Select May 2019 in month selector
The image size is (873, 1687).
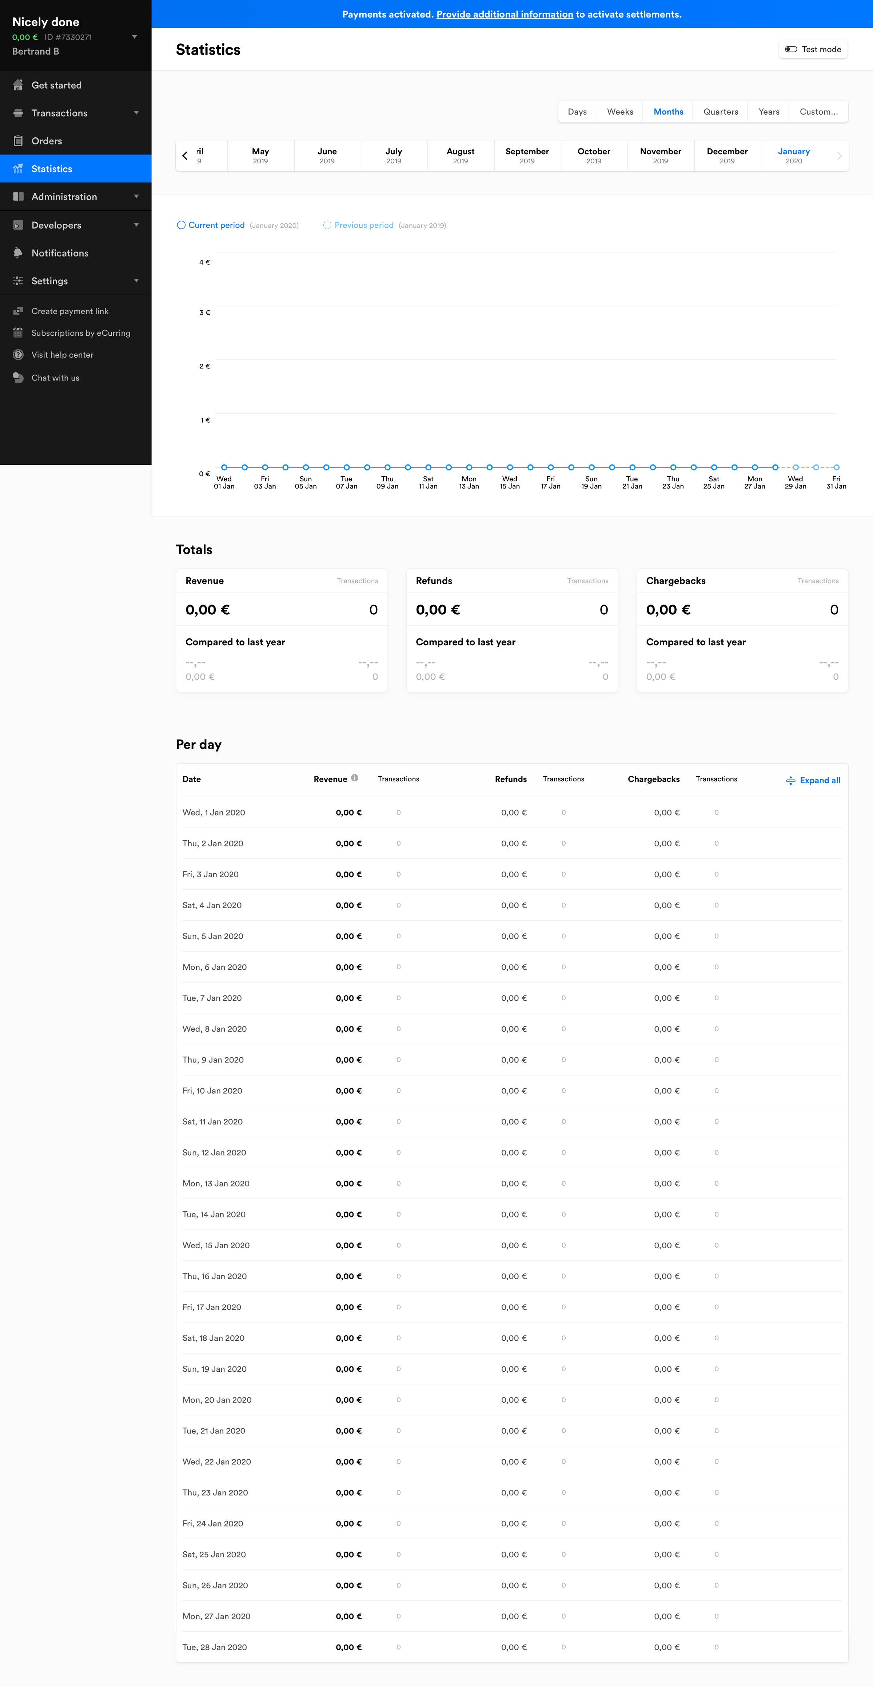coord(261,156)
